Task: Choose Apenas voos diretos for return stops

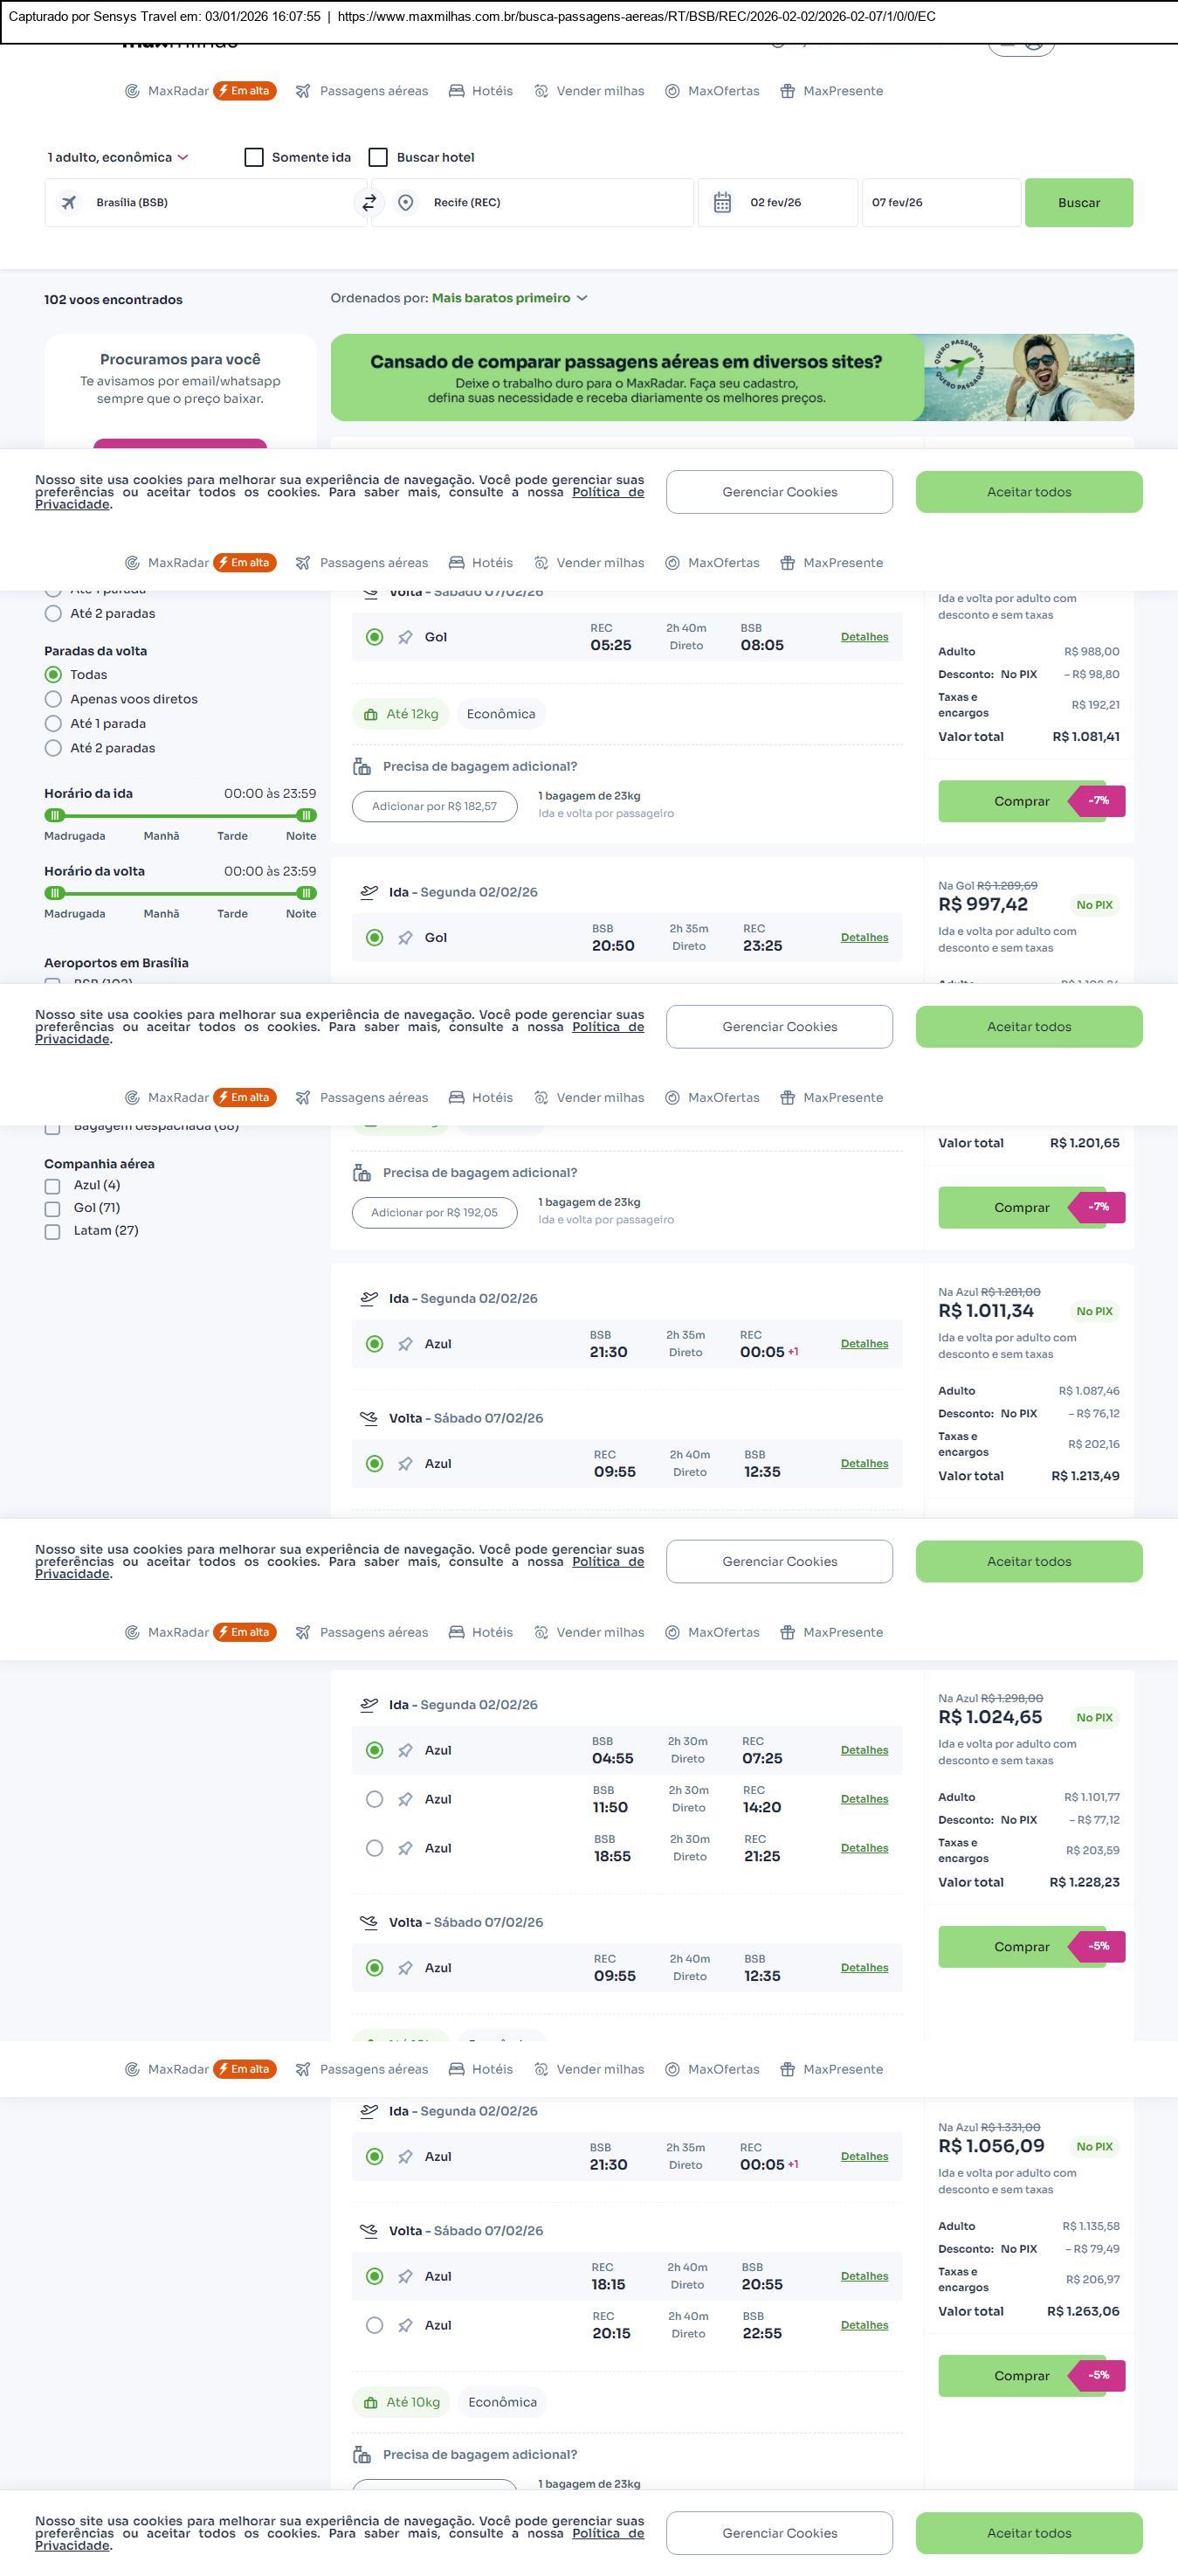Action: pos(54,700)
